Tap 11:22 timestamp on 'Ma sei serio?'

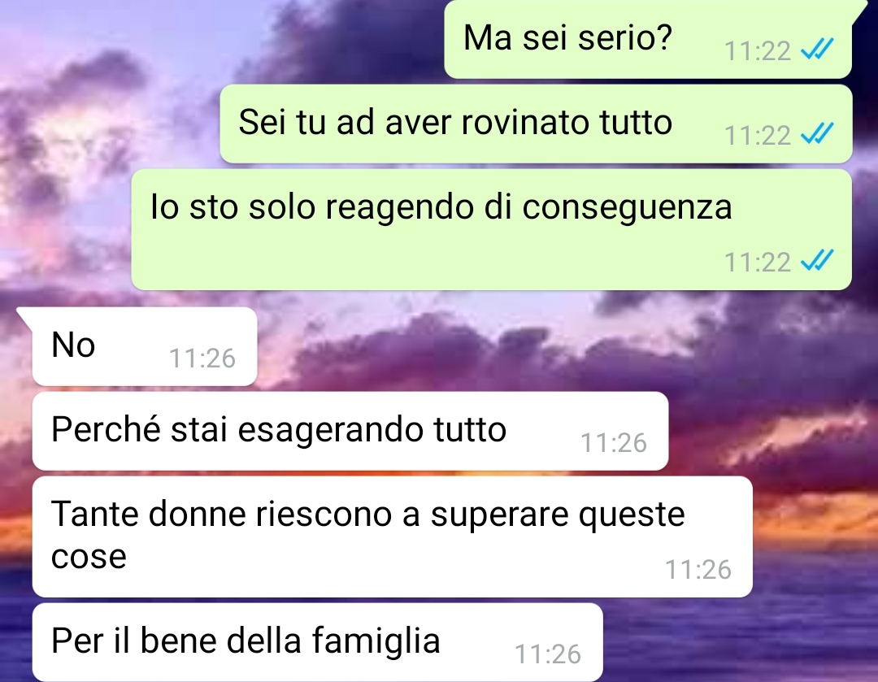[757, 51]
